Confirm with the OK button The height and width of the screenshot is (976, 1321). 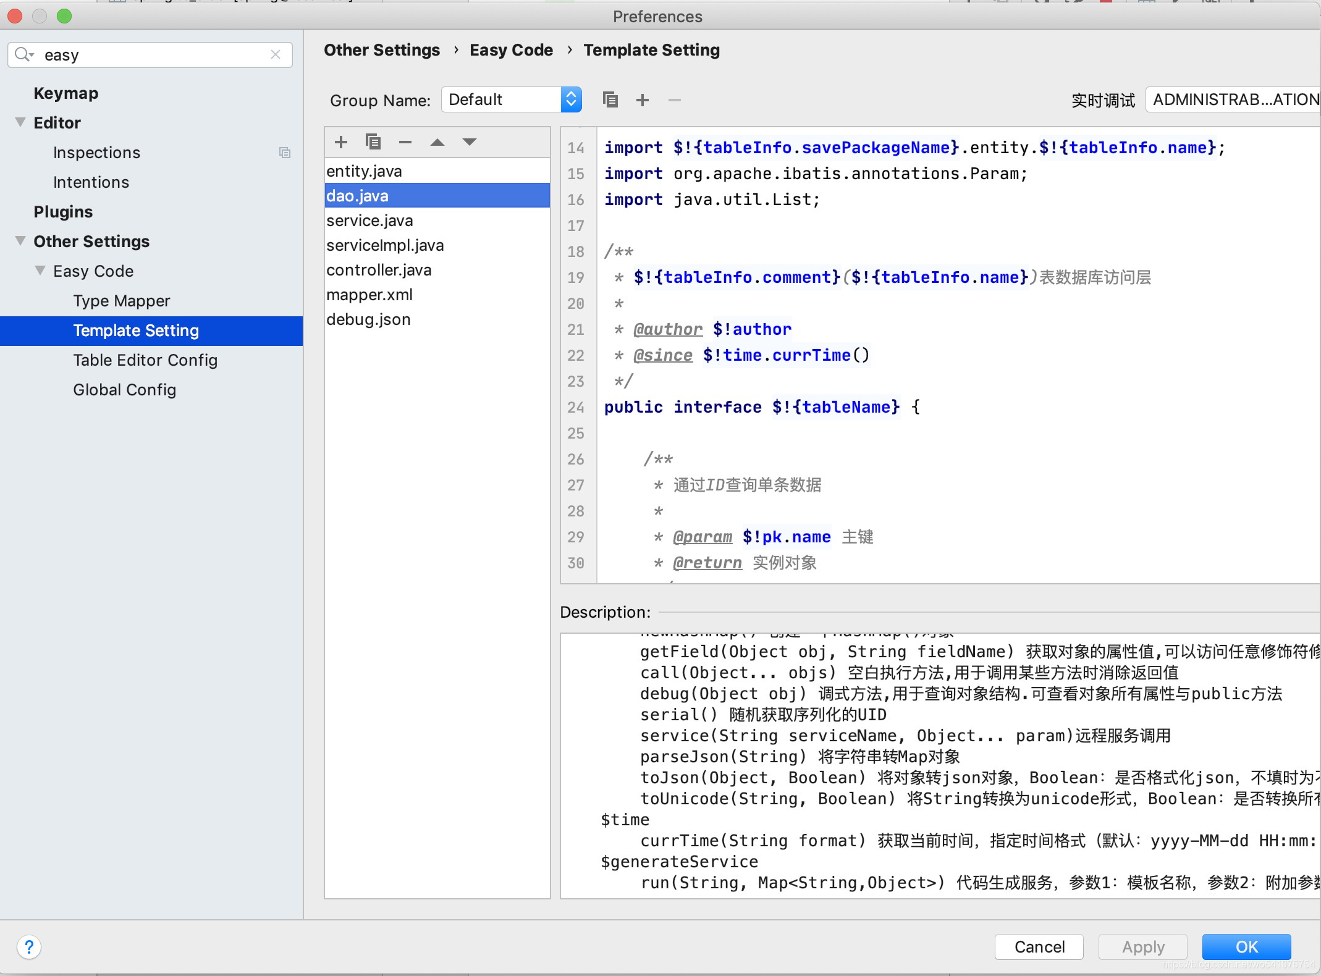1247,946
